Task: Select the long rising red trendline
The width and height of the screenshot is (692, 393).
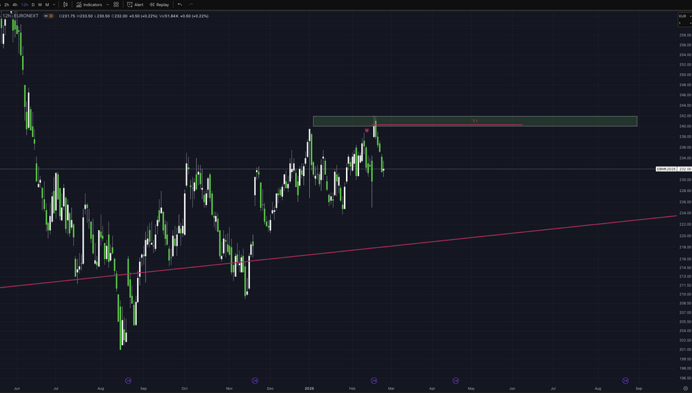Action: coord(338,251)
